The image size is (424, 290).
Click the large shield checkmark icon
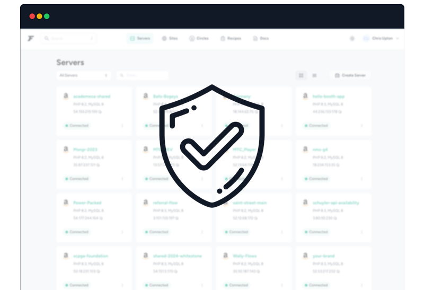point(212,146)
